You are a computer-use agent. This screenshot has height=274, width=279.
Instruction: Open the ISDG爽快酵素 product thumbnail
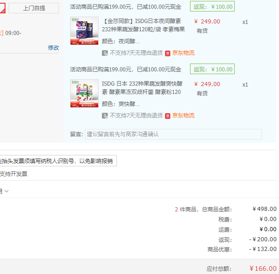[84, 93]
